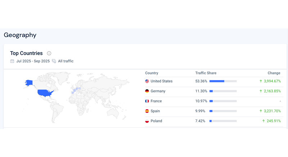Viewport: 288px width, 157px height.
Task: Sort by the Traffic Share column header
Action: pos(206,73)
